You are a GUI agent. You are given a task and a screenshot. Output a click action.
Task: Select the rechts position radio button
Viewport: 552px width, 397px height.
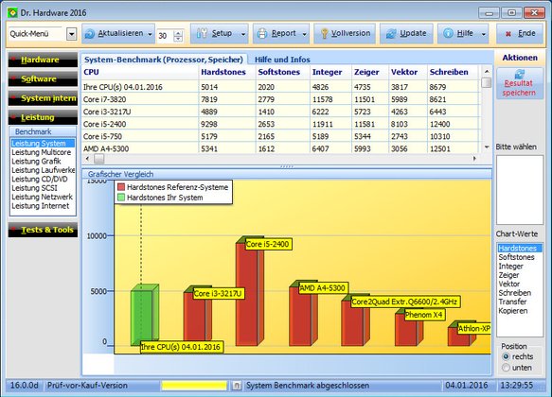click(x=506, y=356)
